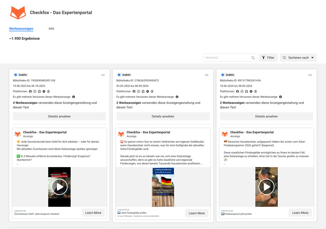Image resolution: width=326 pixels, height=229 pixels.
Task: Click Messenger platform icon on ad 1950690482451168
Action: coord(44,91)
